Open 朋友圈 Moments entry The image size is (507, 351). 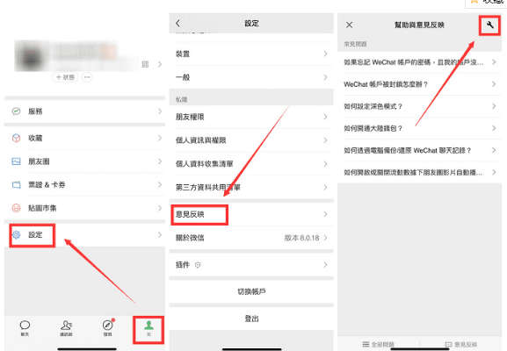[84, 161]
